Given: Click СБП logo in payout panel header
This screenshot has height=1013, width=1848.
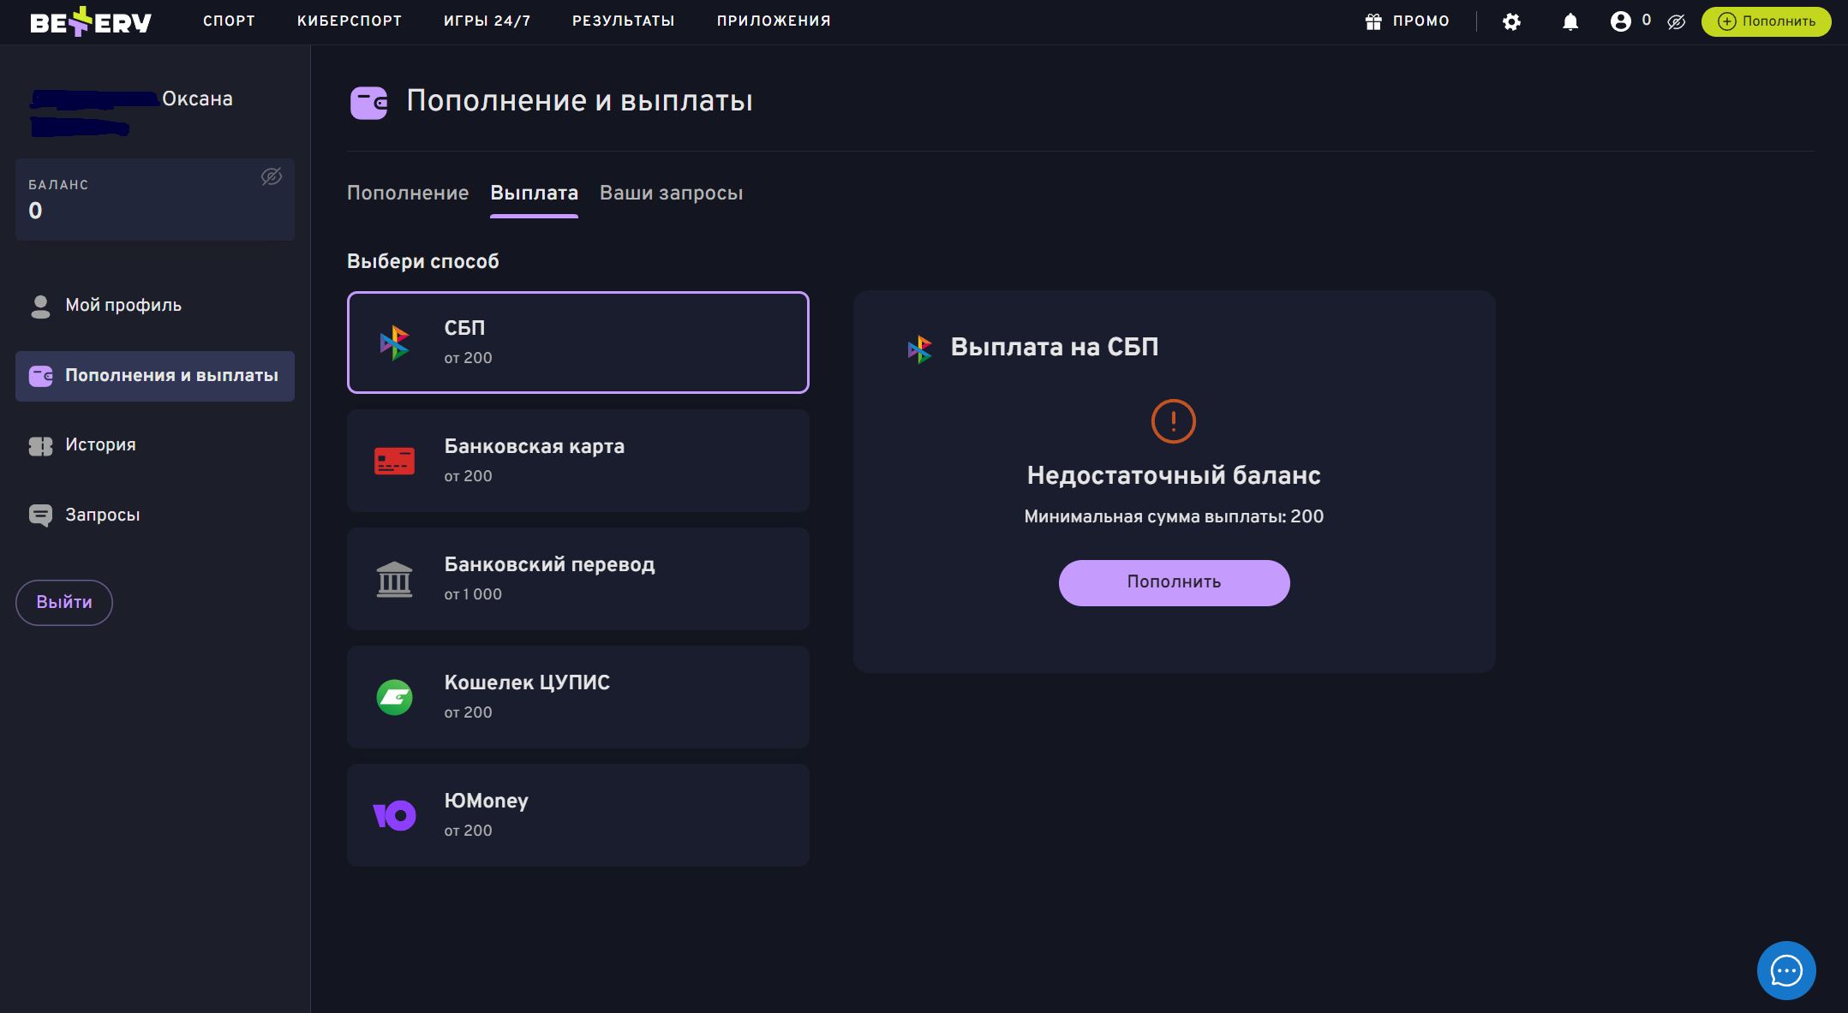Looking at the screenshot, I should click(919, 349).
